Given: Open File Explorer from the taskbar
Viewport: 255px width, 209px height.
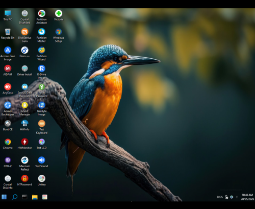Looking at the screenshot, I should [x=35, y=197].
